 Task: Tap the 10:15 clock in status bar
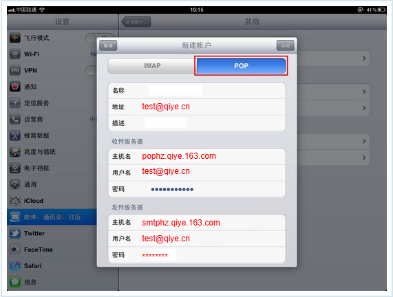click(x=197, y=10)
